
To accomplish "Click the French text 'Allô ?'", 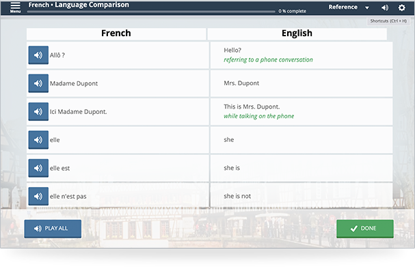I will 57,55.
